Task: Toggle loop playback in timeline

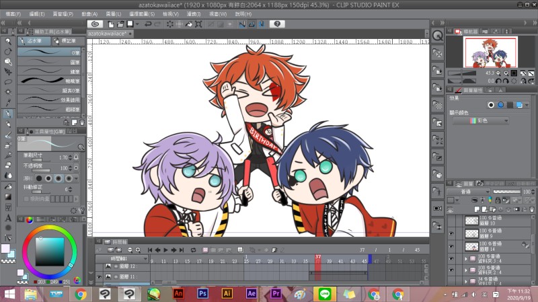Action: (x=193, y=250)
